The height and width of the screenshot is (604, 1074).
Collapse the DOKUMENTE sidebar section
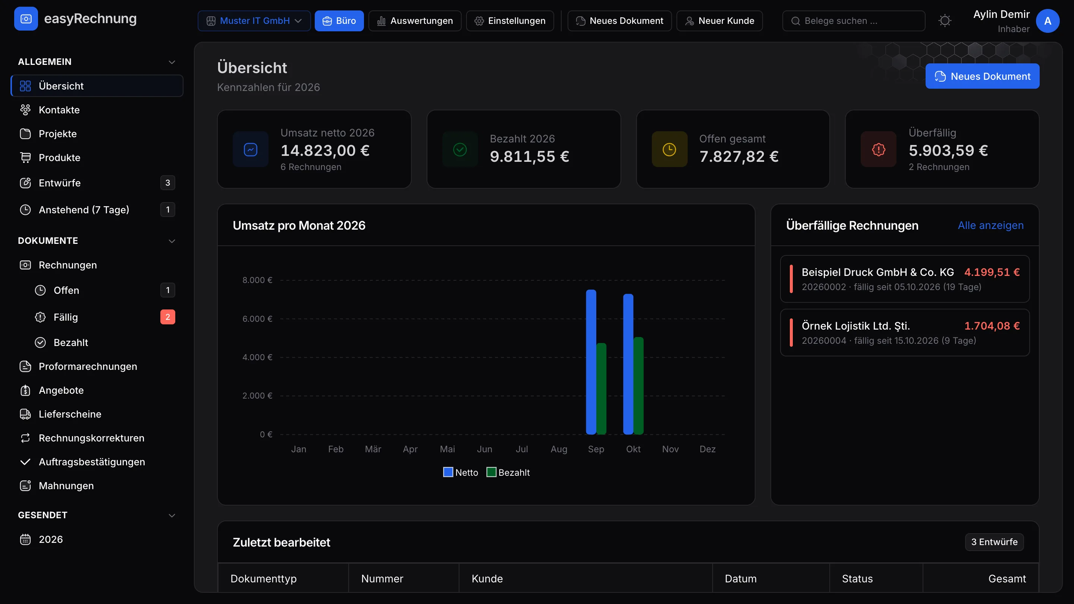pos(172,241)
